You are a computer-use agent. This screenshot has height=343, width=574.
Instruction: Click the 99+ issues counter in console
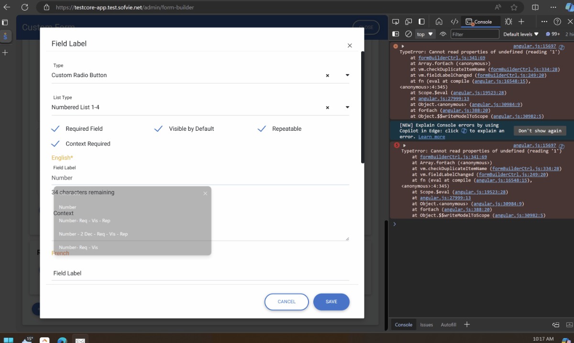[x=552, y=34]
